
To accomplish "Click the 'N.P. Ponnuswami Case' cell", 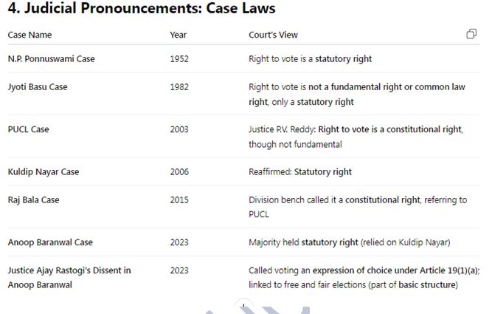I will click(51, 59).
